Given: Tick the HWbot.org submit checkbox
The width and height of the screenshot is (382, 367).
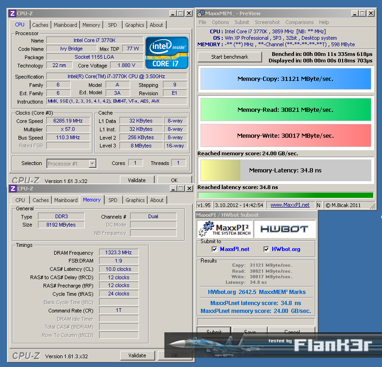Looking at the screenshot, I should coord(266,249).
